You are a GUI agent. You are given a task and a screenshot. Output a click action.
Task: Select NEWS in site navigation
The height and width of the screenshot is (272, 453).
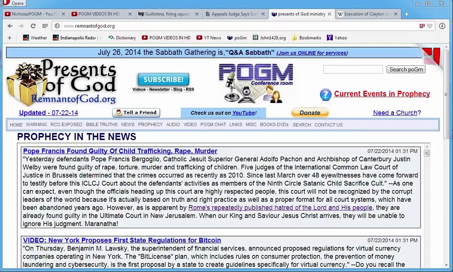click(x=128, y=125)
